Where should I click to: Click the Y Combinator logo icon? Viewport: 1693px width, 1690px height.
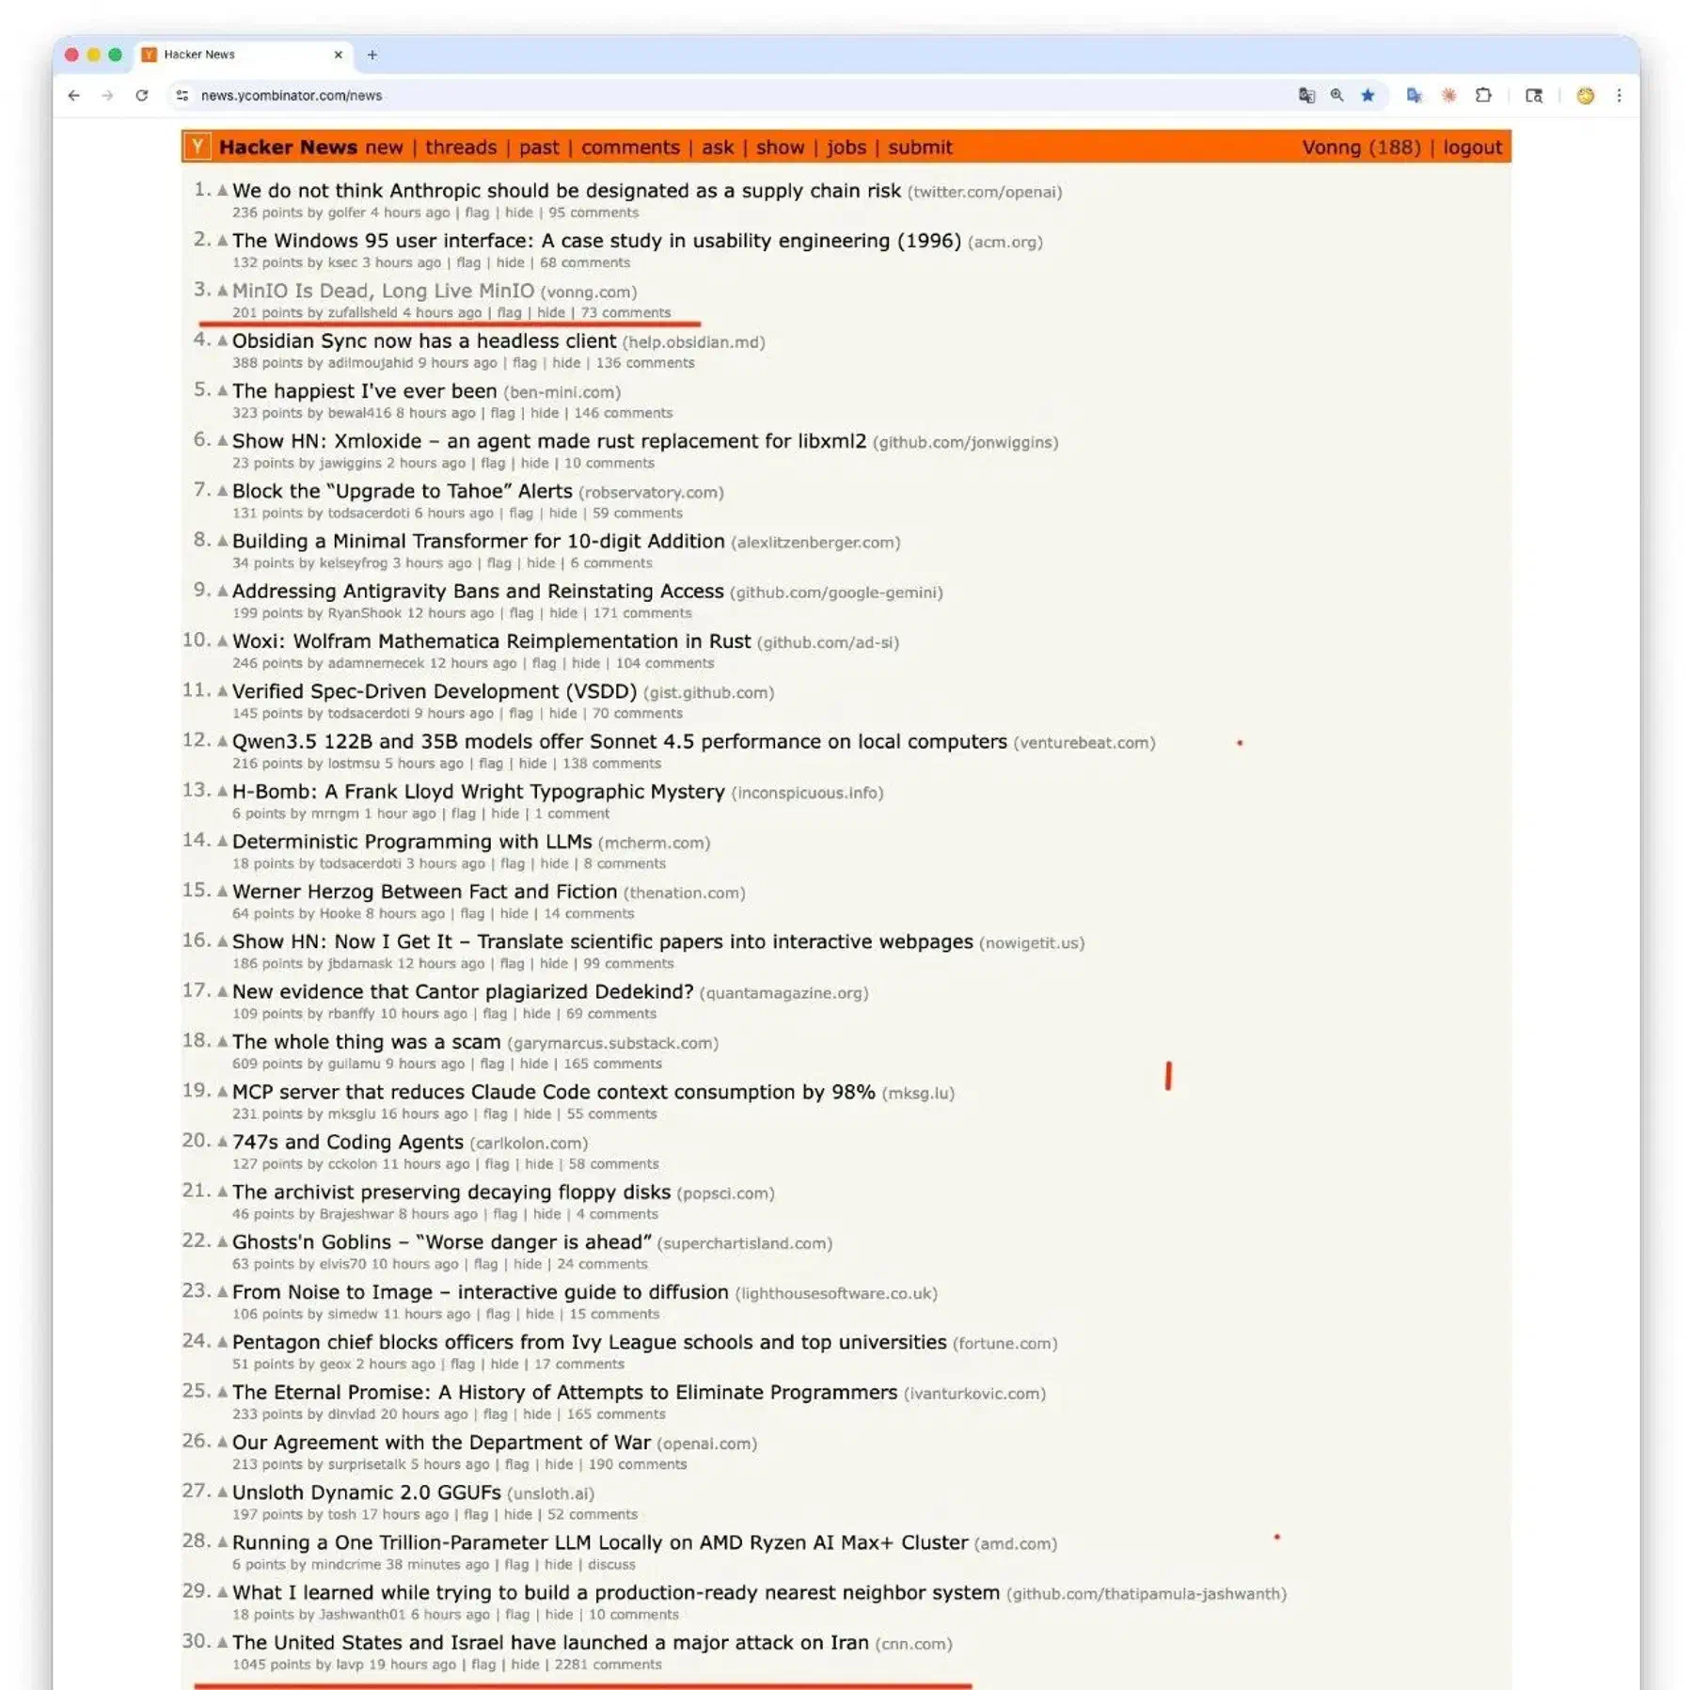[197, 147]
